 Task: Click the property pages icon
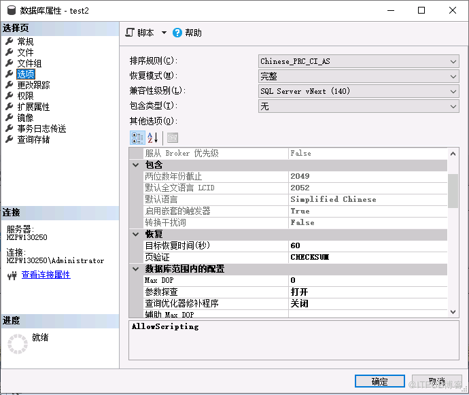(172, 137)
